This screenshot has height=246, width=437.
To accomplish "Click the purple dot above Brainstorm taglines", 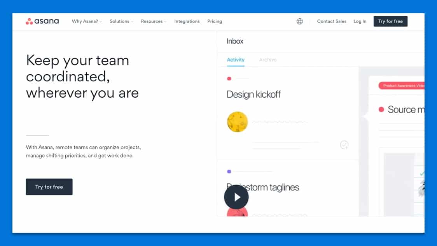I will click(x=229, y=171).
